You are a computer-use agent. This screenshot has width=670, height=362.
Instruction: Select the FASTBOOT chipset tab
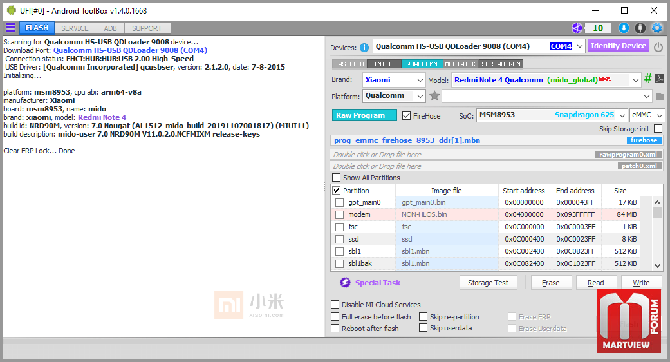click(349, 64)
